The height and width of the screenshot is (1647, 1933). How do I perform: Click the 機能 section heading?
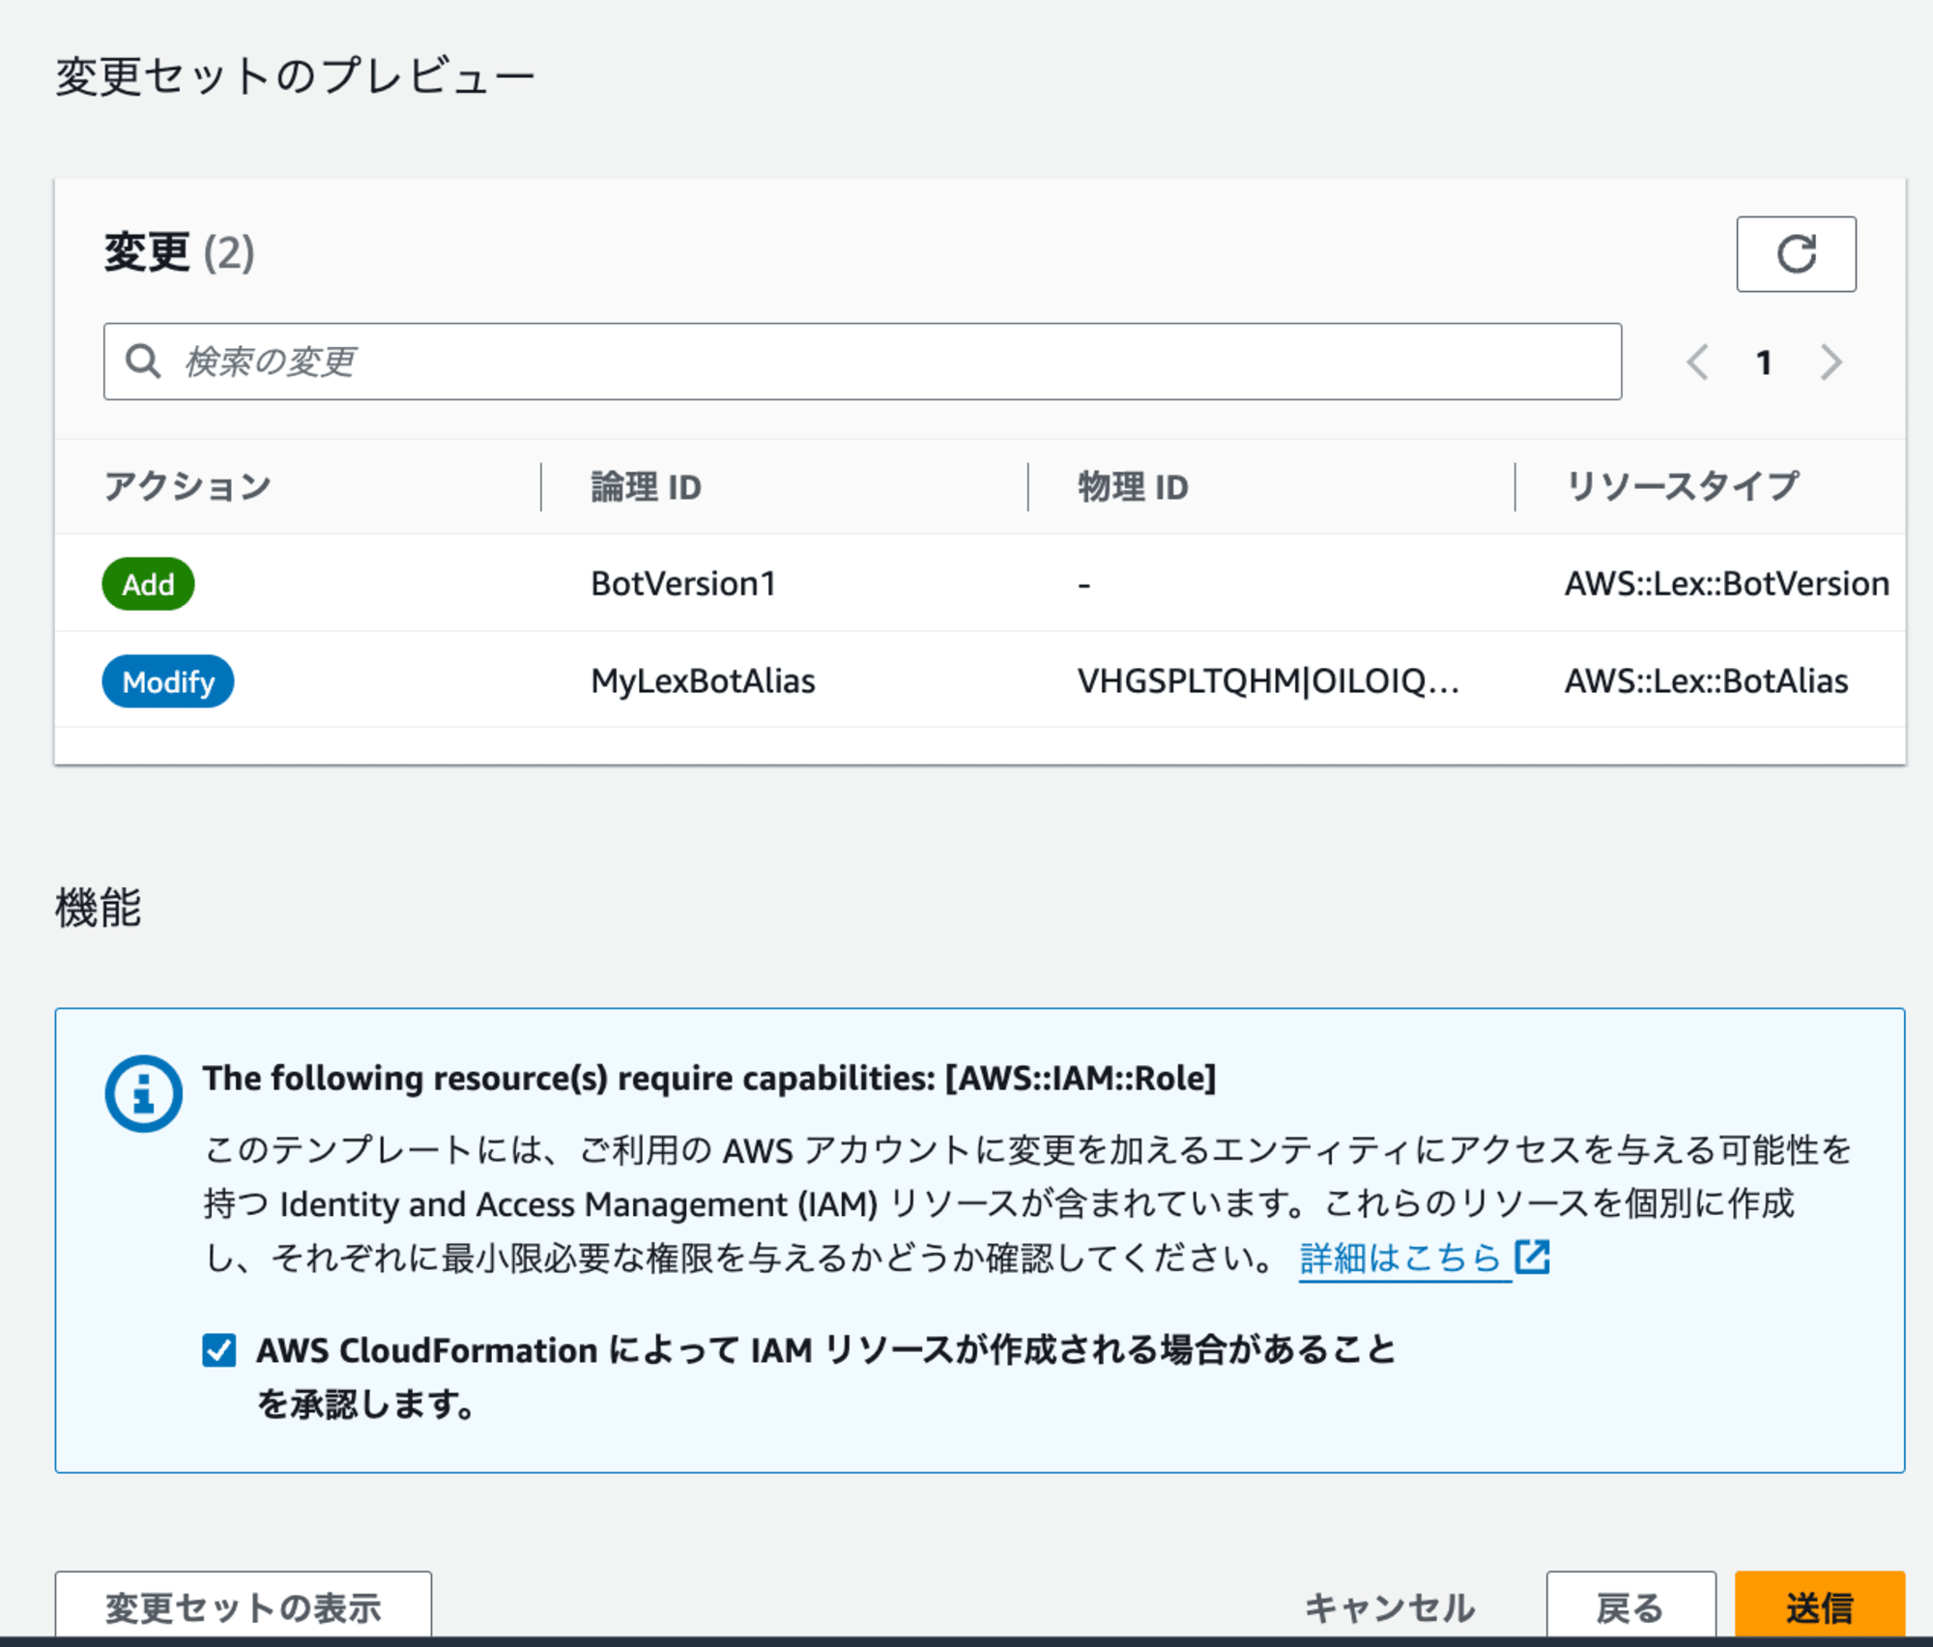pyautogui.click(x=98, y=908)
